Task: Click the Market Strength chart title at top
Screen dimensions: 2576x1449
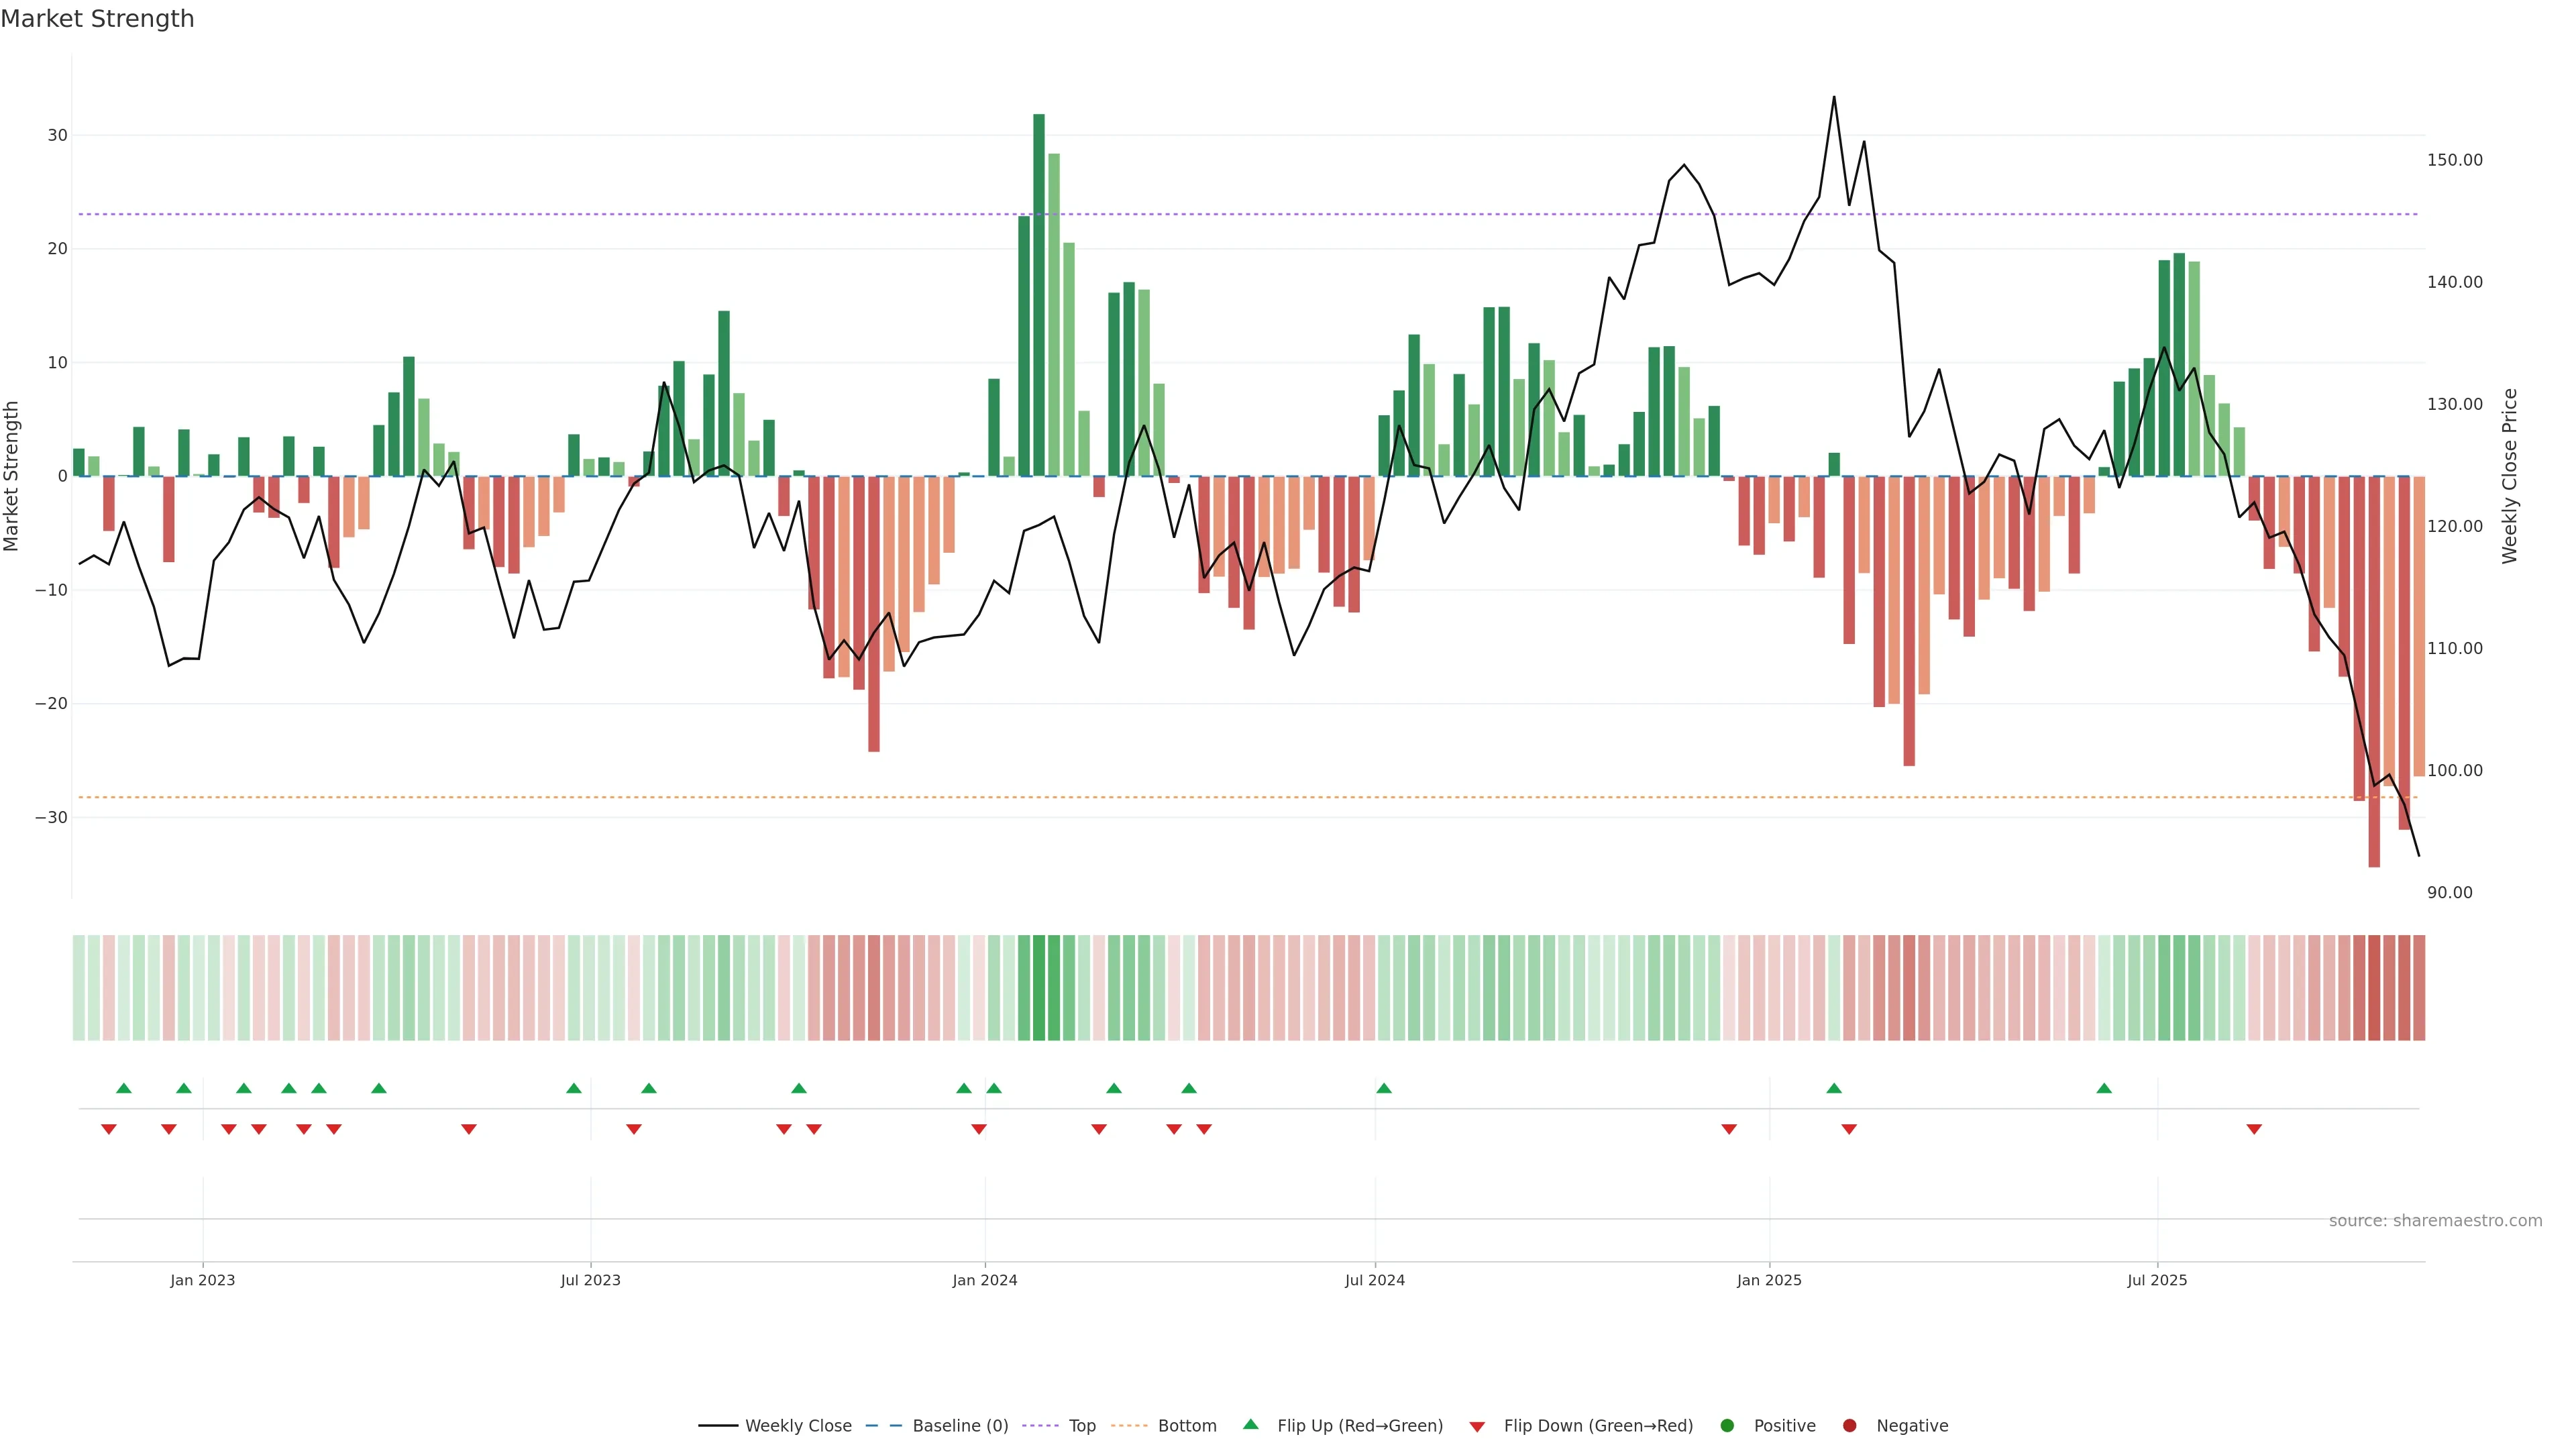Action: (97, 19)
